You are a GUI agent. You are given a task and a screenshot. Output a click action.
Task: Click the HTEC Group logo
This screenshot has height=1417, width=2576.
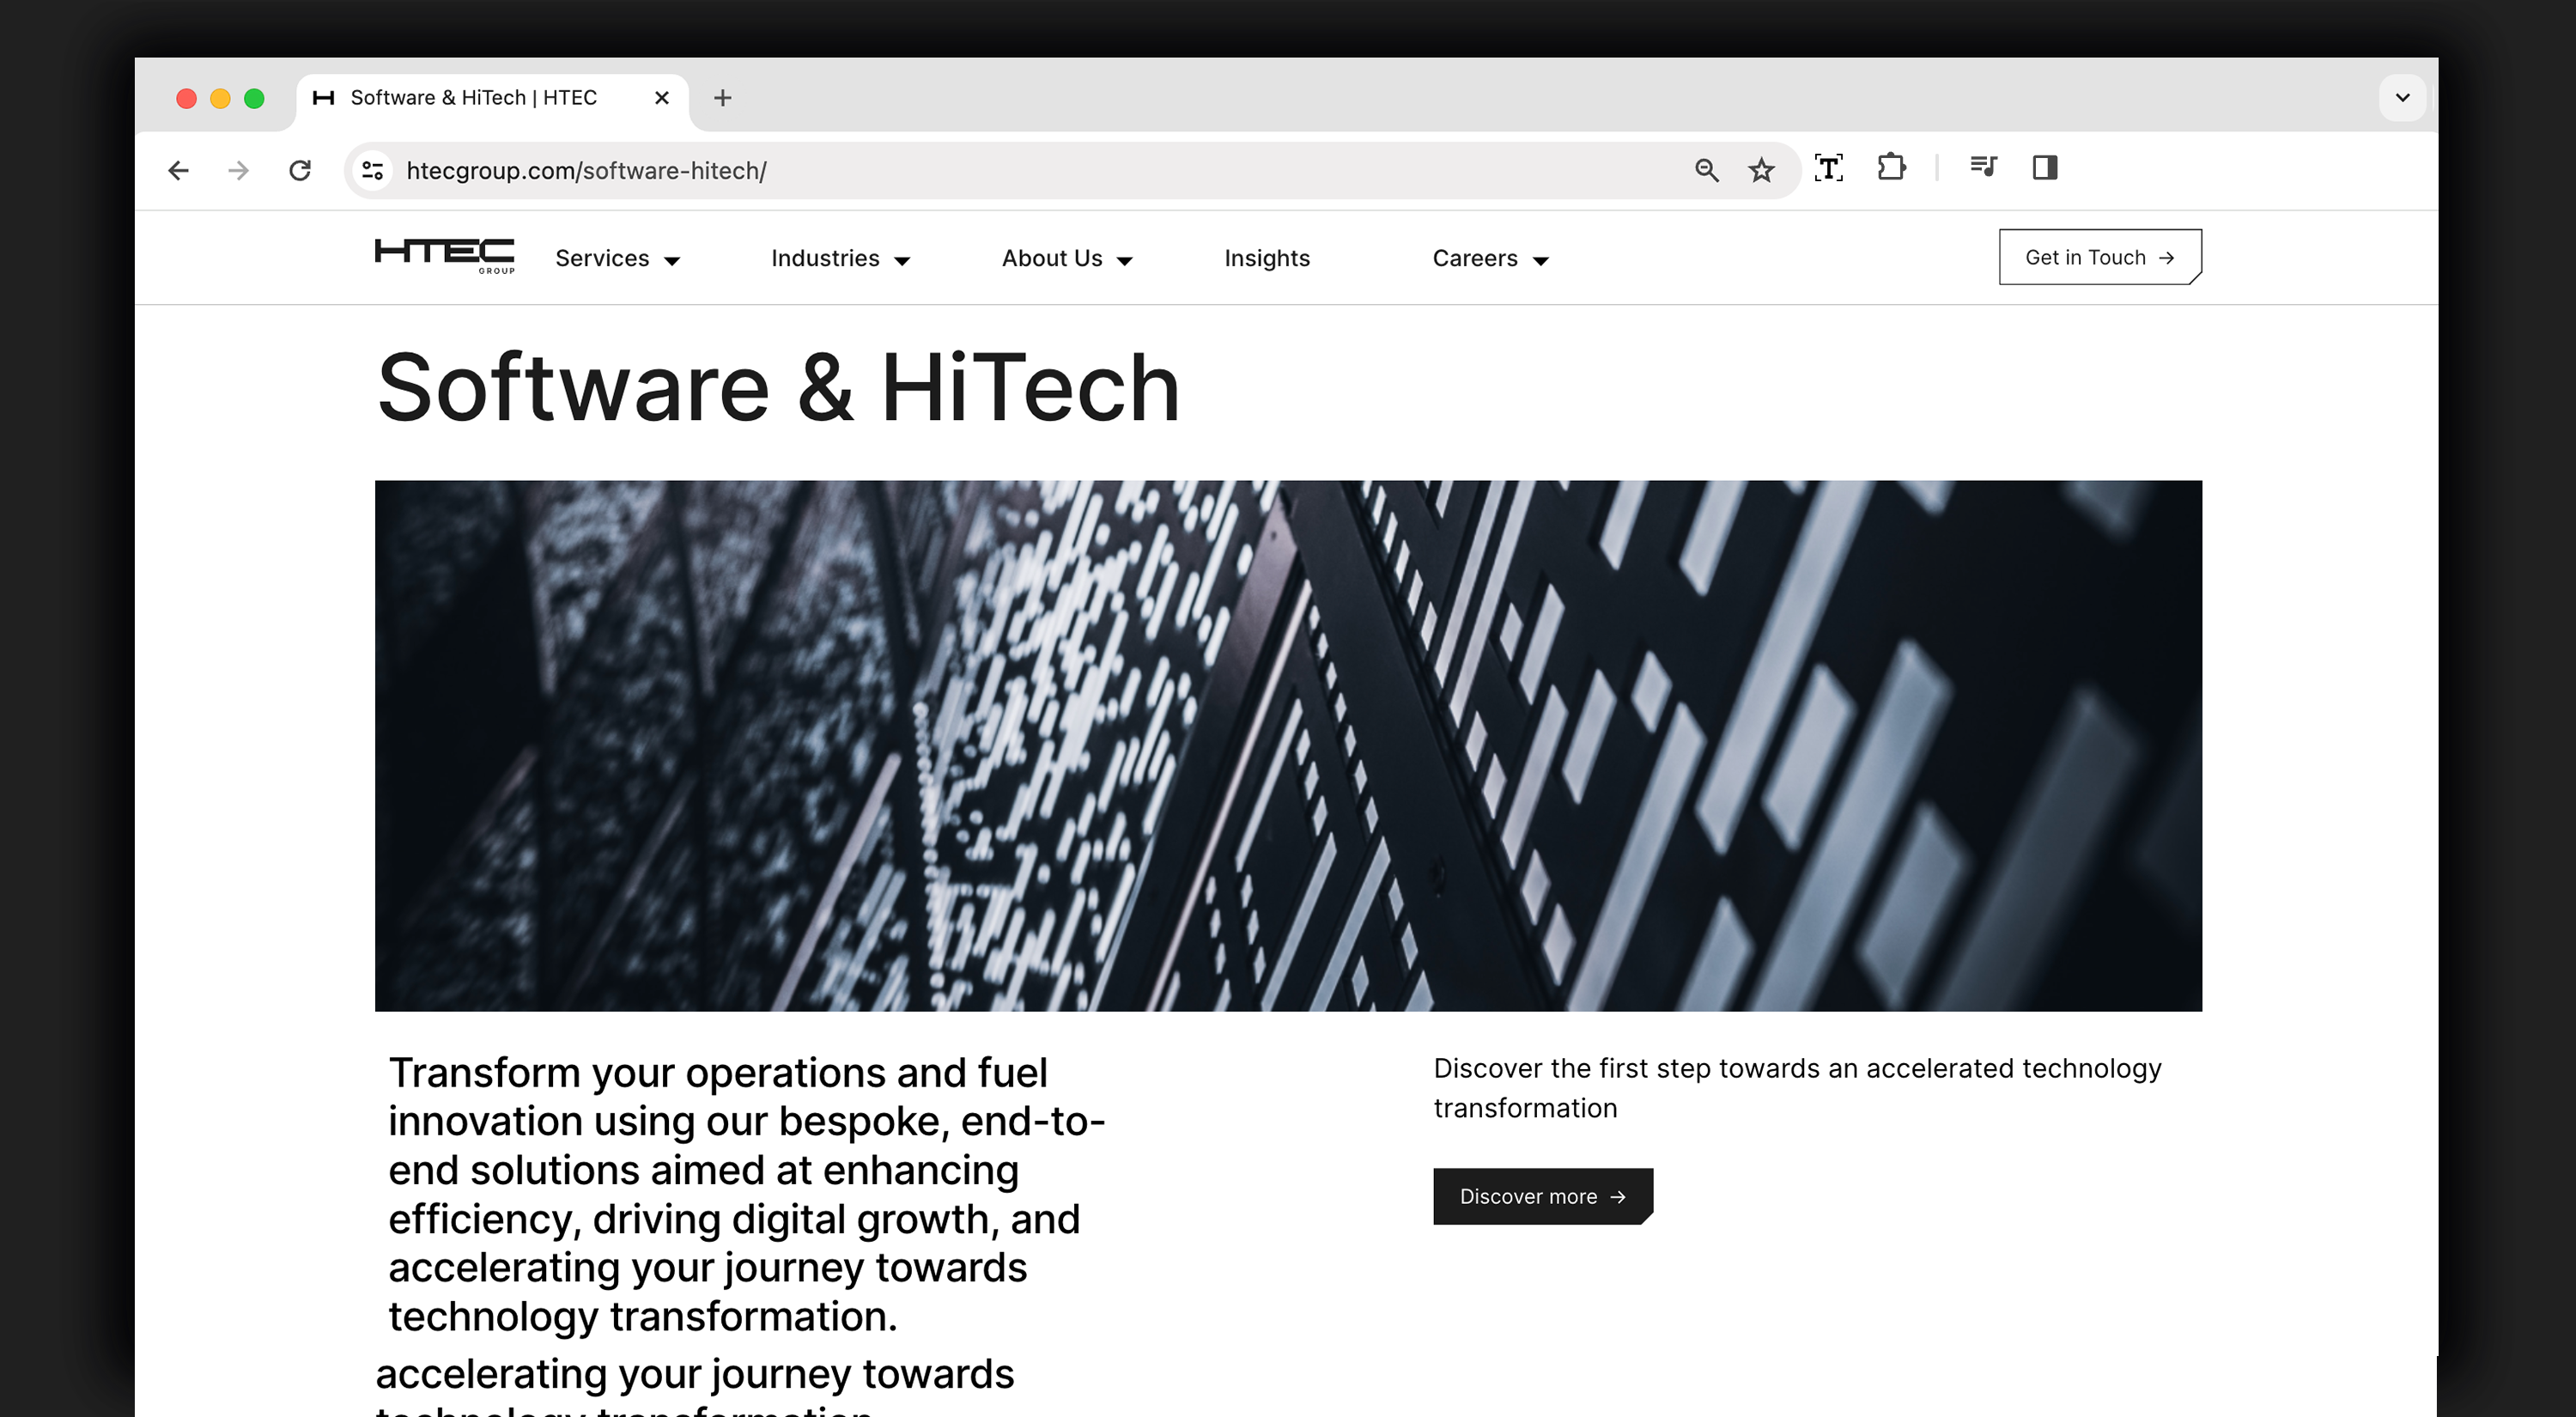pyautogui.click(x=445, y=256)
